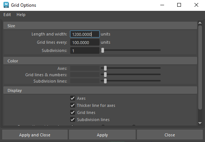
Task: Open the Edit menu
Action: coord(7,15)
